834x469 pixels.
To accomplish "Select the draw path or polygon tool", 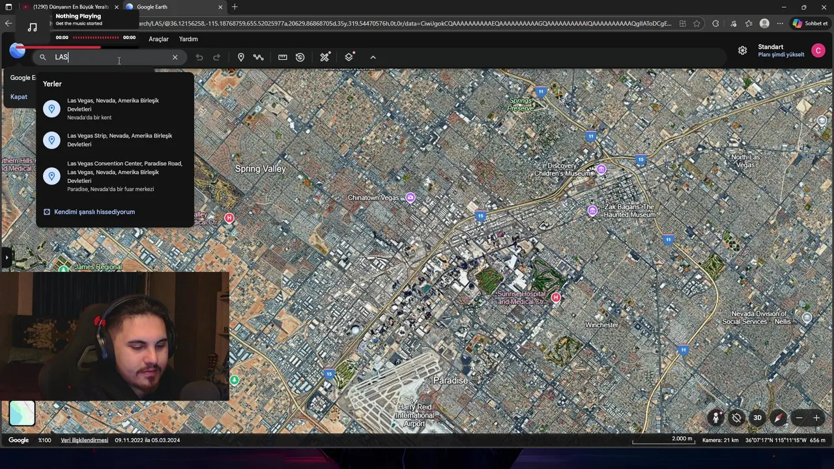I will (x=259, y=57).
